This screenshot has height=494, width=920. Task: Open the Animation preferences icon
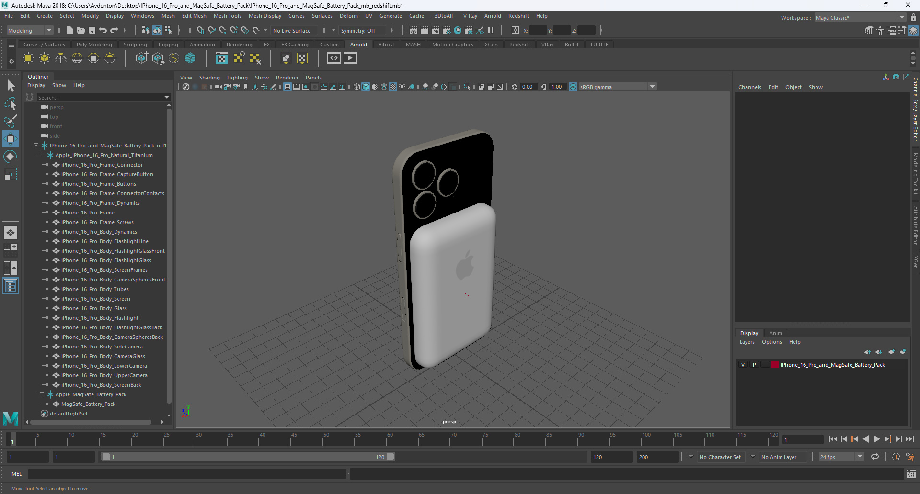[x=910, y=457]
